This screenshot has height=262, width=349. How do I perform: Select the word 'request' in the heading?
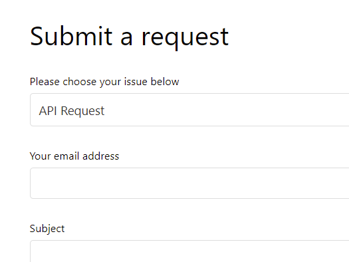(x=185, y=39)
